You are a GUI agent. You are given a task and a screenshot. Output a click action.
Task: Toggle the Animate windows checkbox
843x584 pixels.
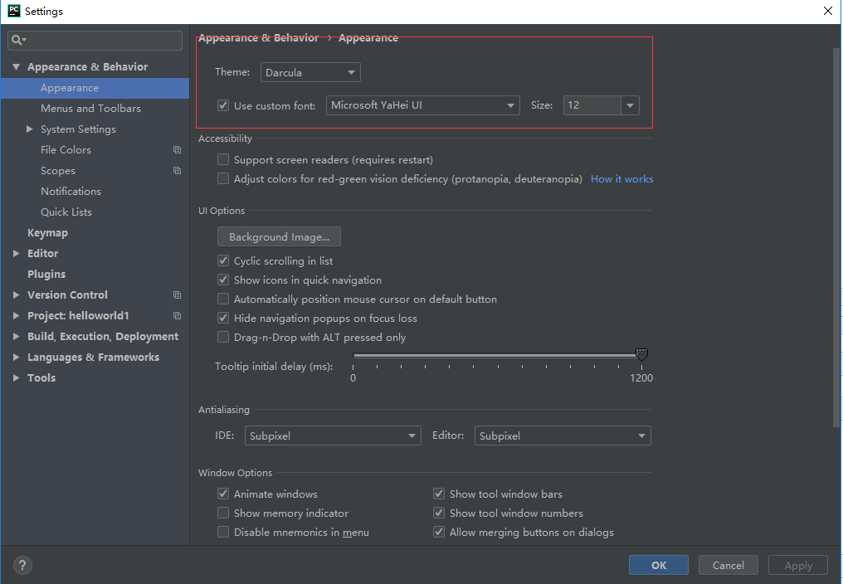tap(223, 494)
